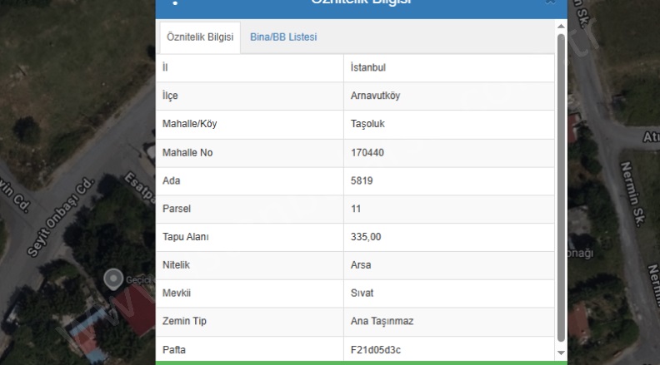Close the Öznitelik Bilgisi dialog
Image resolution: width=660 pixels, height=365 pixels.
[x=550, y=2]
